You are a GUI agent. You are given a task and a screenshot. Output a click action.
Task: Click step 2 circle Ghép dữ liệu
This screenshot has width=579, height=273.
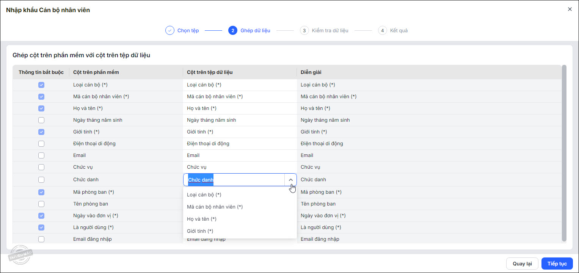(233, 30)
